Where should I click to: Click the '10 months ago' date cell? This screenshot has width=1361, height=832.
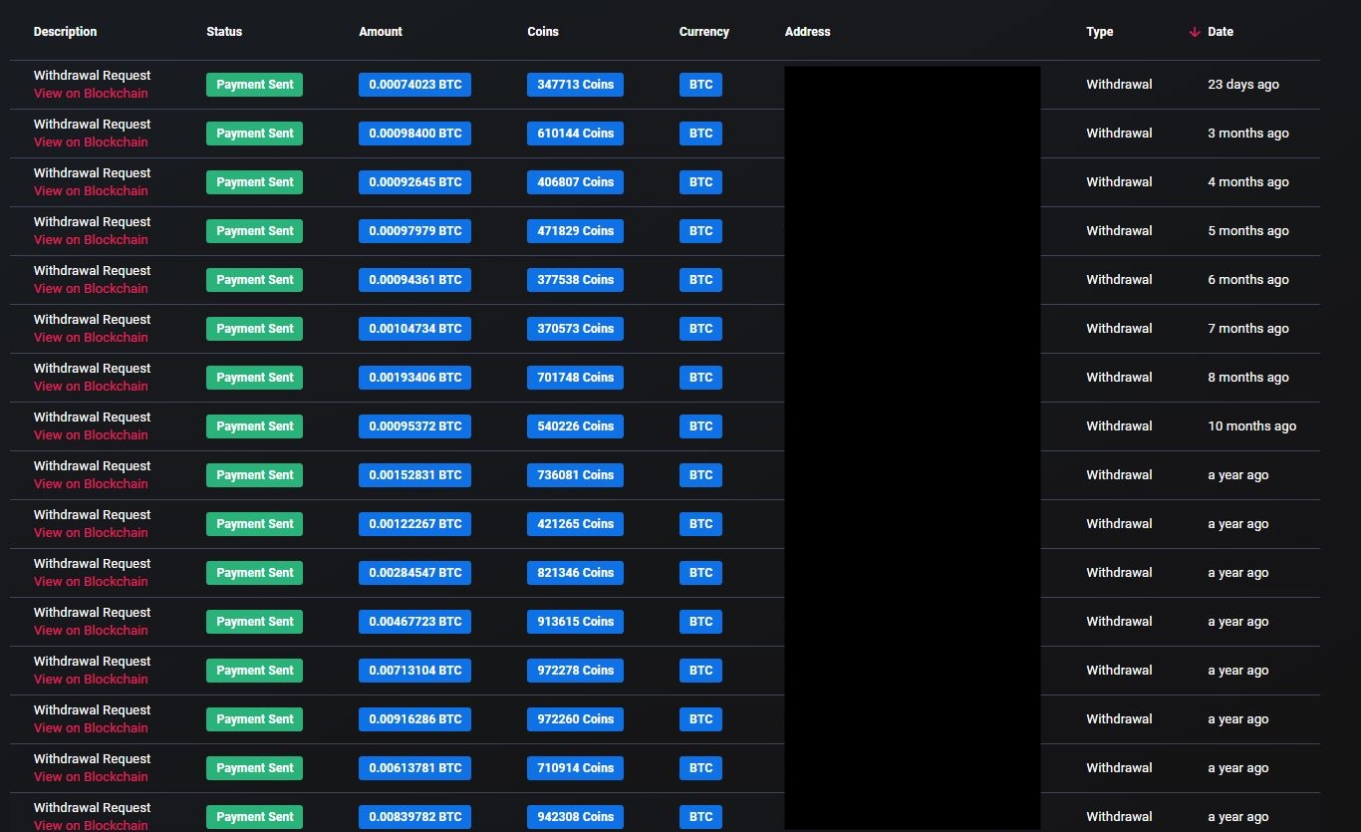[1251, 426]
